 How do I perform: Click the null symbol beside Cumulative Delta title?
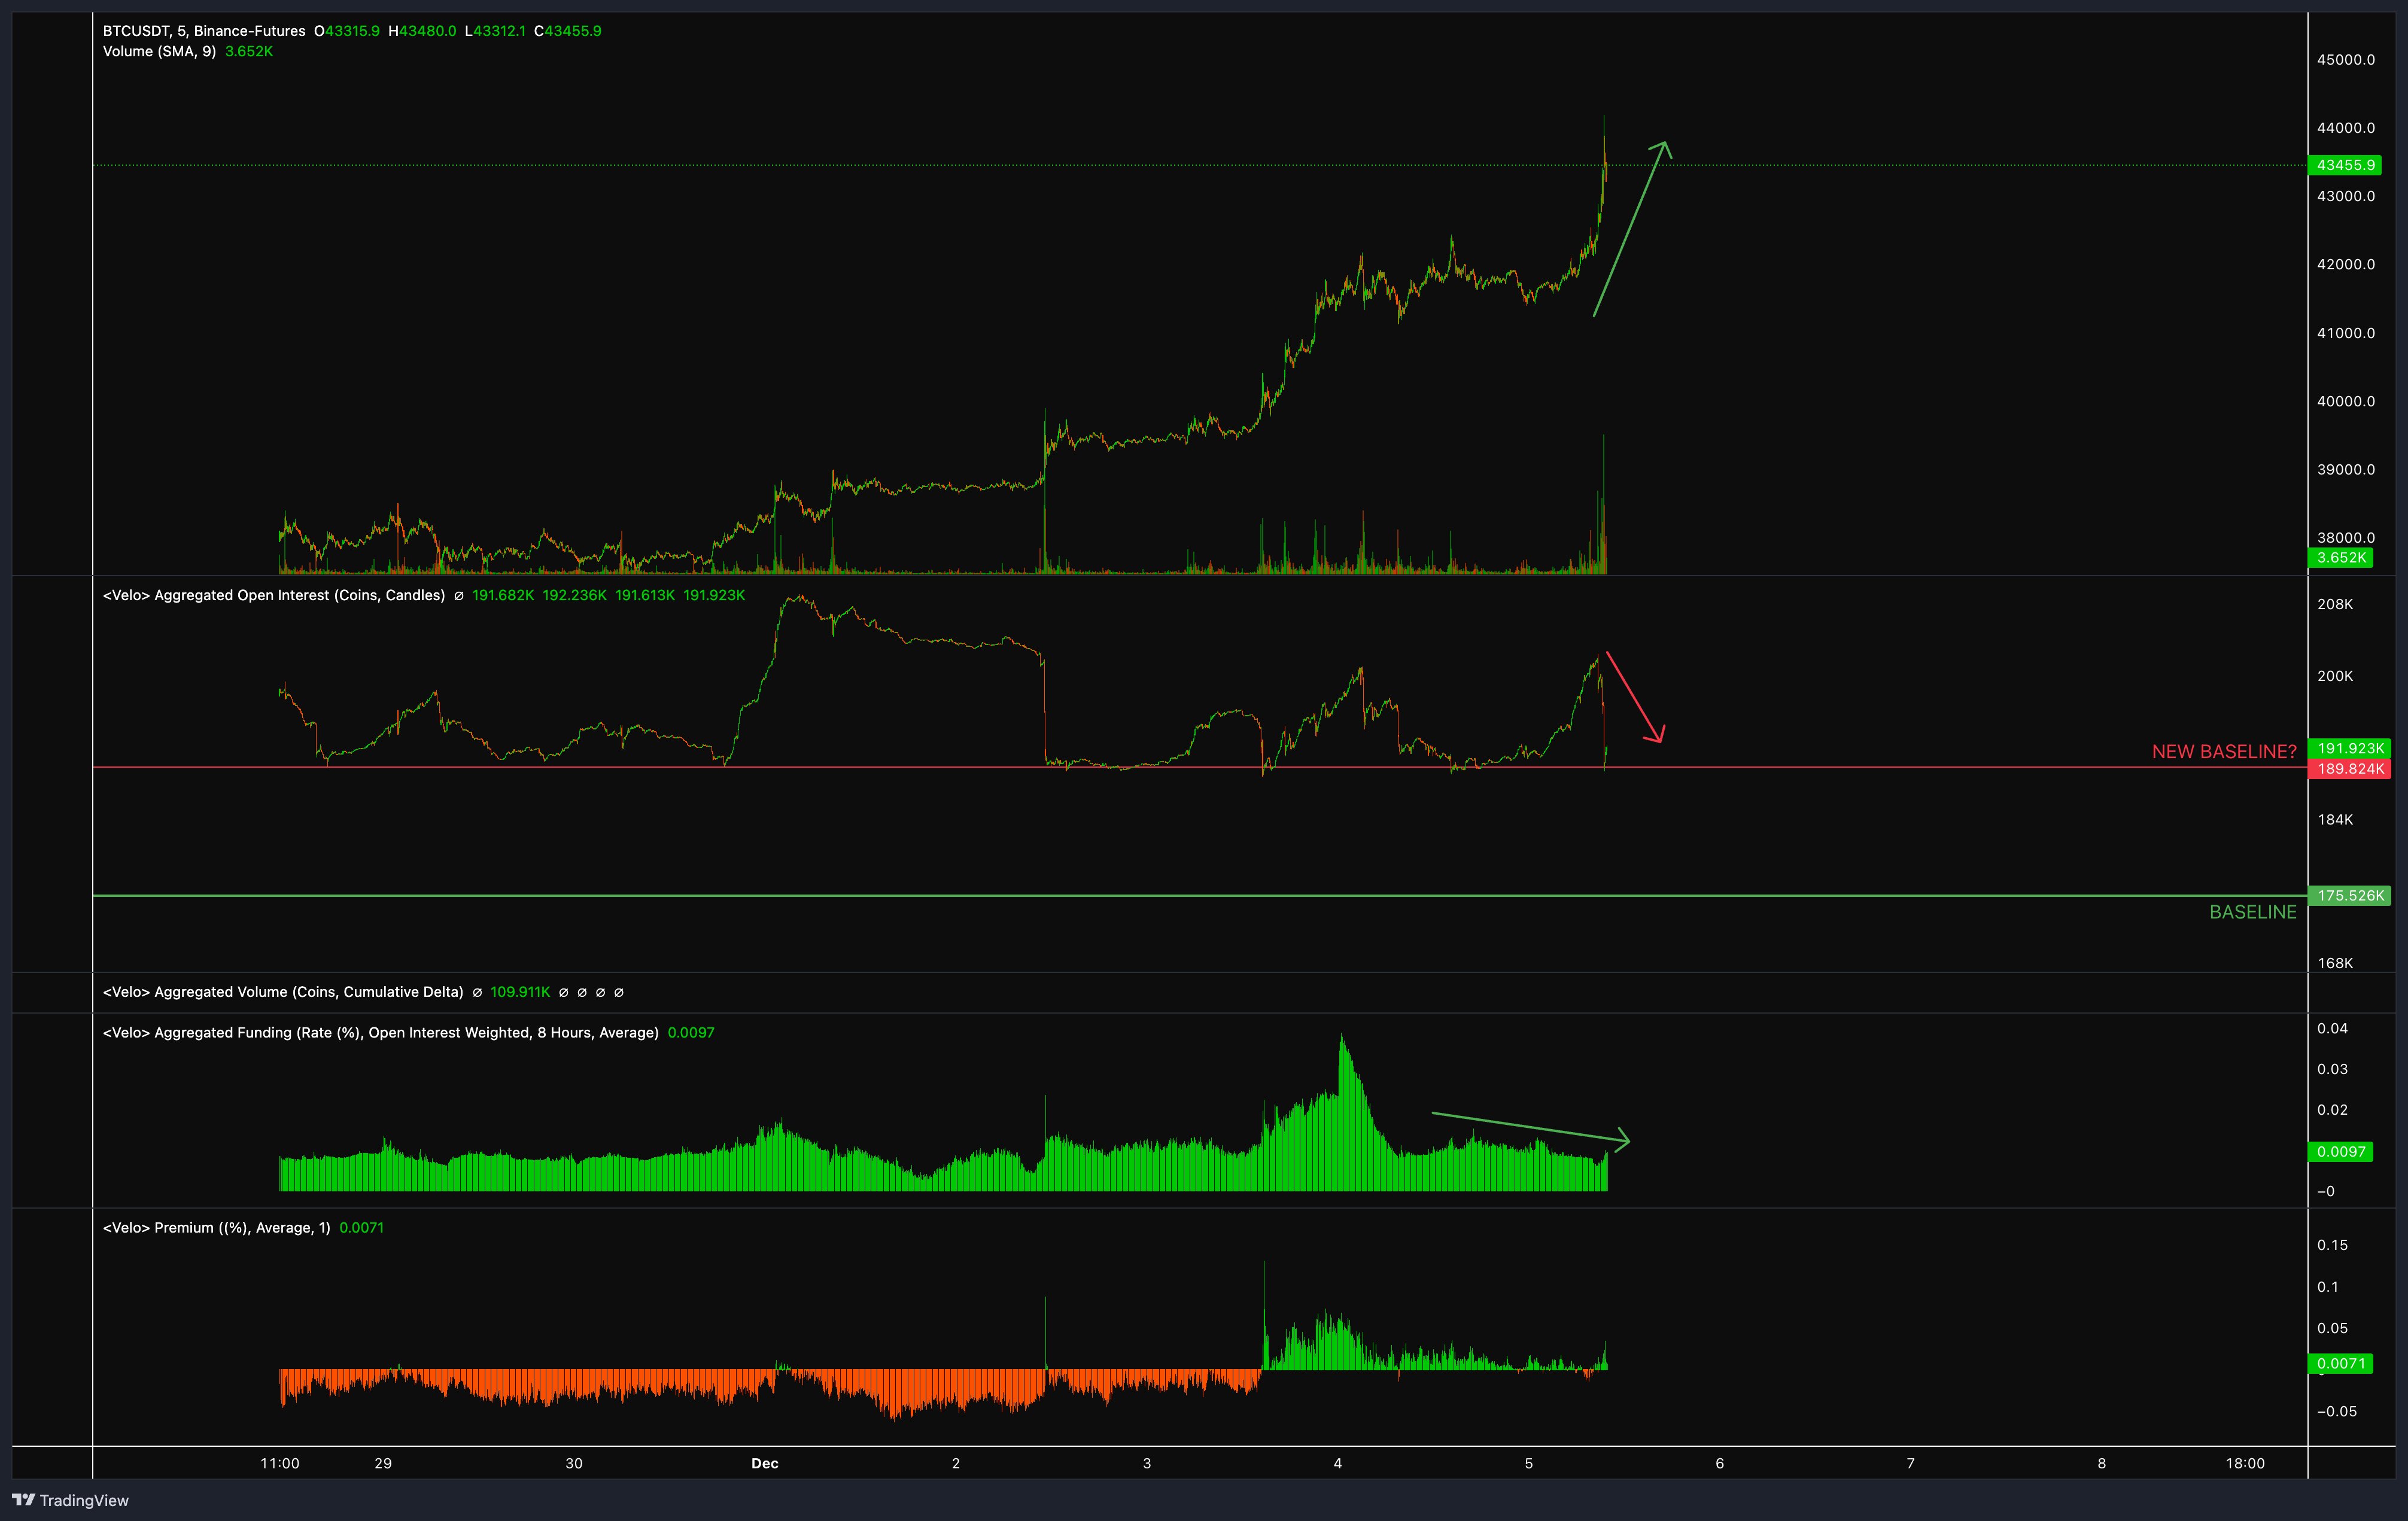click(x=477, y=993)
